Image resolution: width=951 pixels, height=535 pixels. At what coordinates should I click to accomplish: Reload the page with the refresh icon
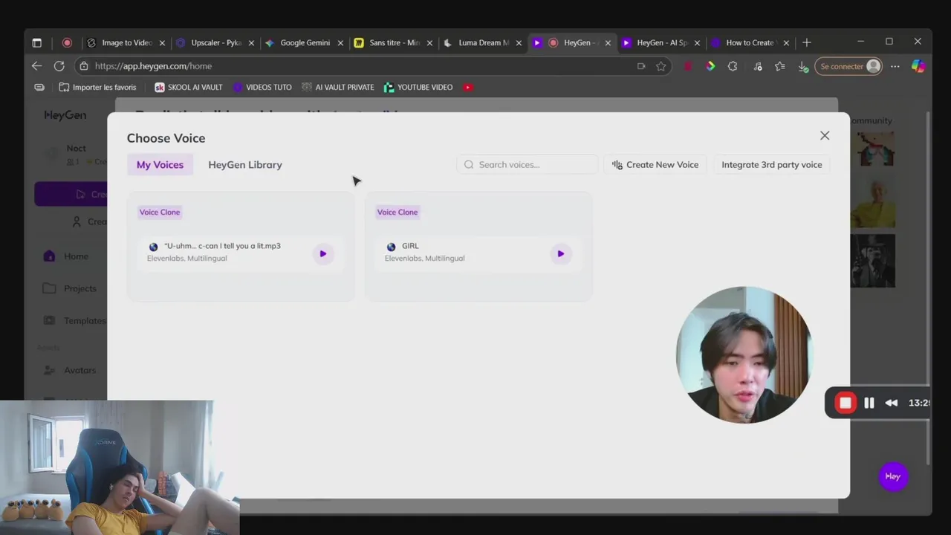coord(59,66)
